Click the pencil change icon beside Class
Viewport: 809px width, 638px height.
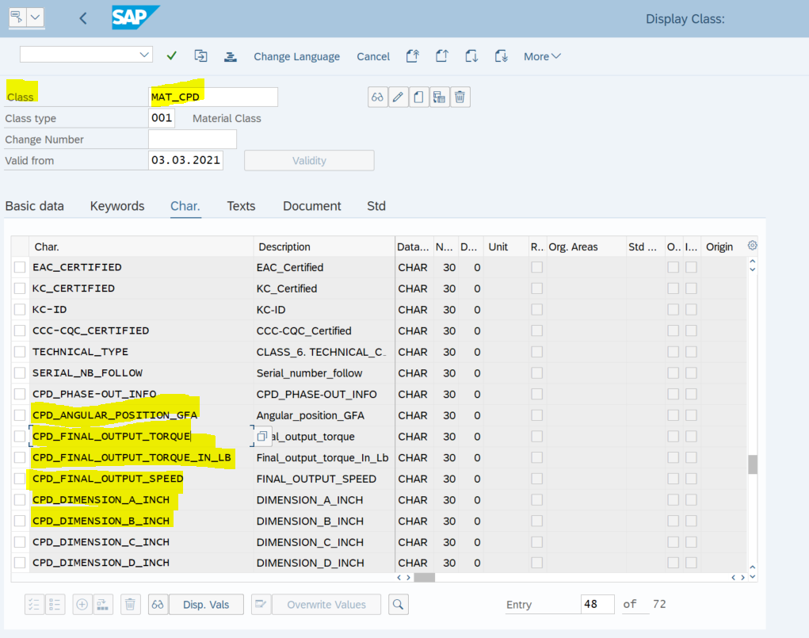coord(398,97)
